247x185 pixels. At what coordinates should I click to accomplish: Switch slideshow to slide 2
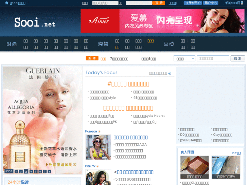pos(21,171)
